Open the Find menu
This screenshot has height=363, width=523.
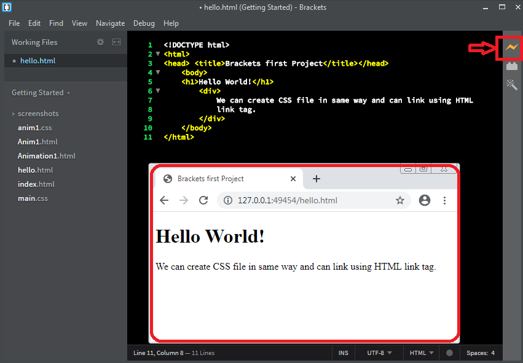56,23
